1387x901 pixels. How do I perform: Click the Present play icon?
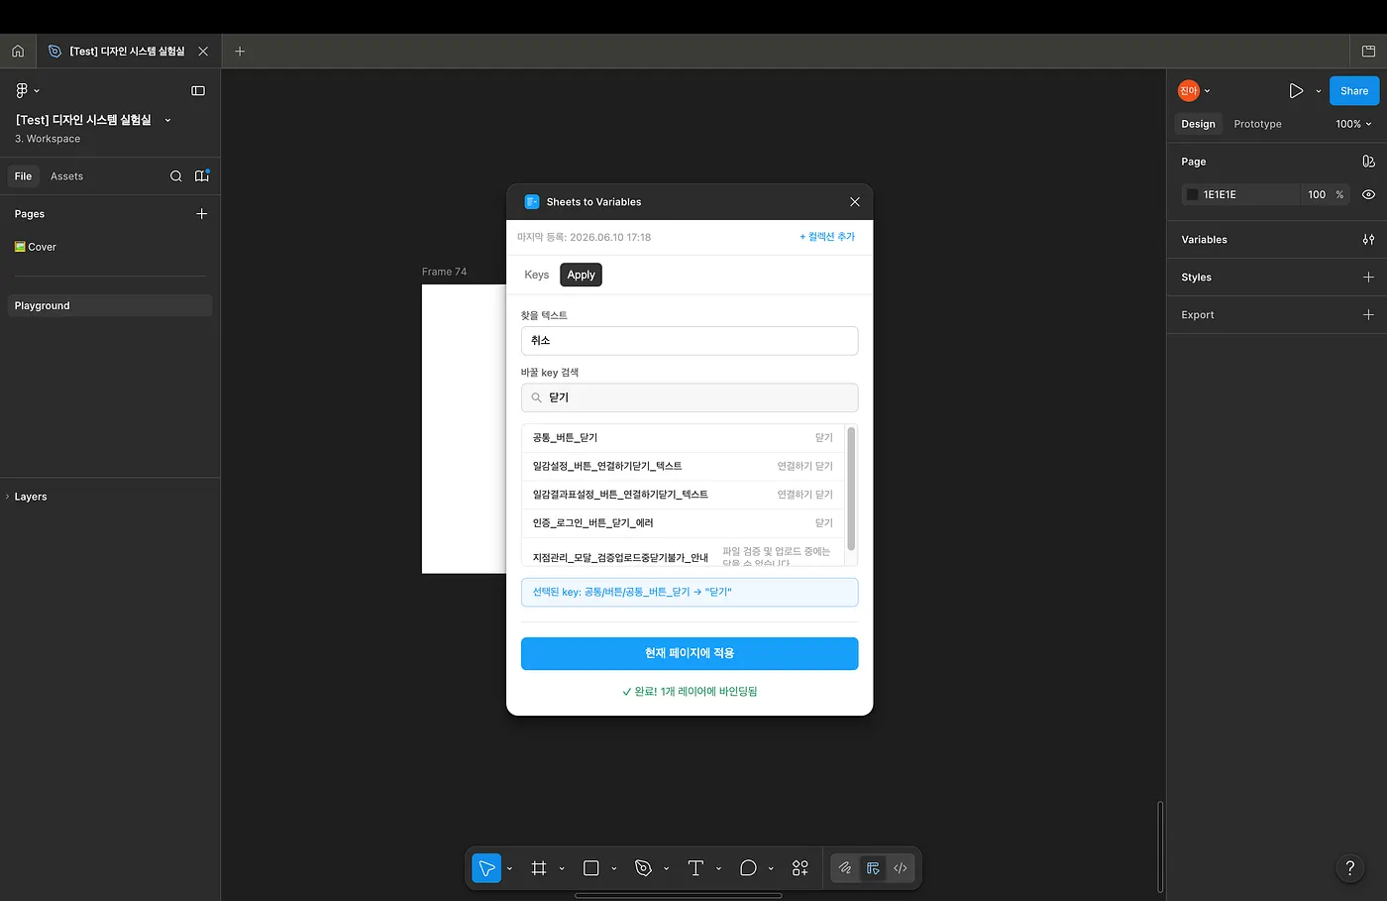[1296, 90]
